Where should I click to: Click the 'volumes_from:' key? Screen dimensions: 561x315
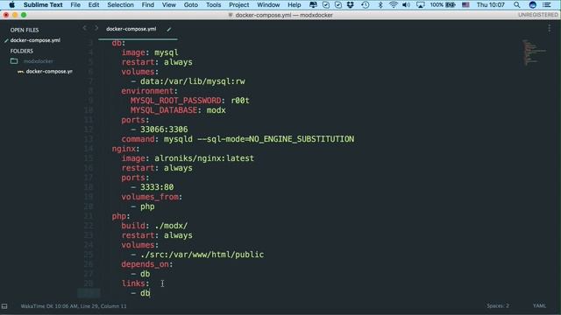coord(152,197)
